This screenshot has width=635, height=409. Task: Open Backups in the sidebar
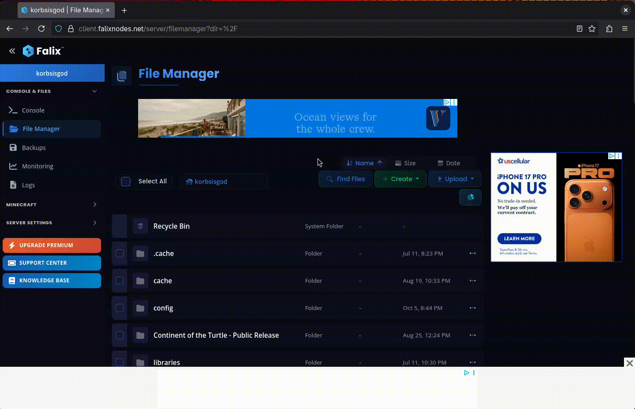34,148
